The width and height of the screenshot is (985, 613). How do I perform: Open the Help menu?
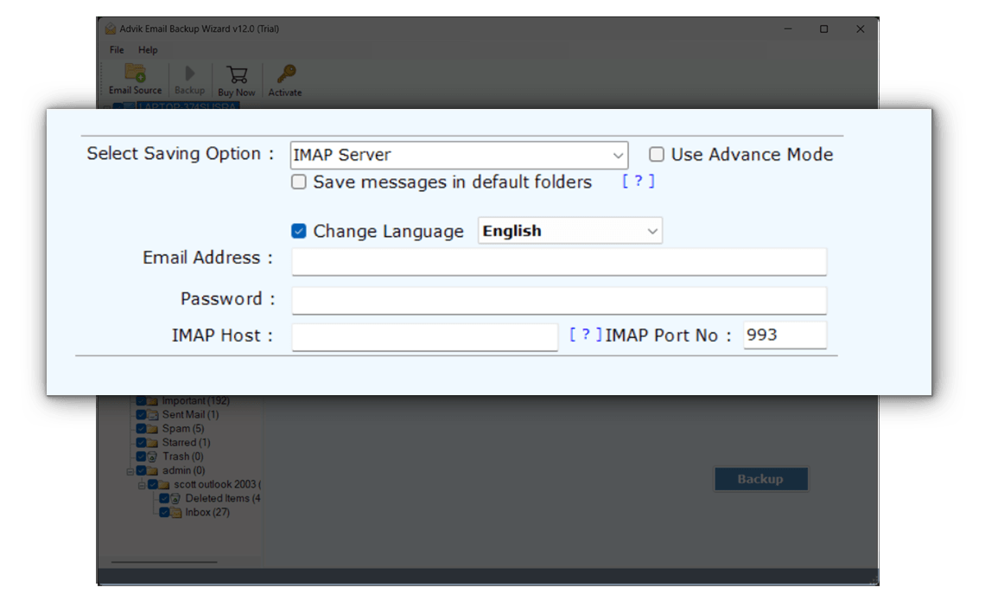pos(148,49)
